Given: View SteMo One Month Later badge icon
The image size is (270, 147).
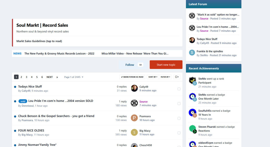Looking at the screenshot, I should click(193, 97).
